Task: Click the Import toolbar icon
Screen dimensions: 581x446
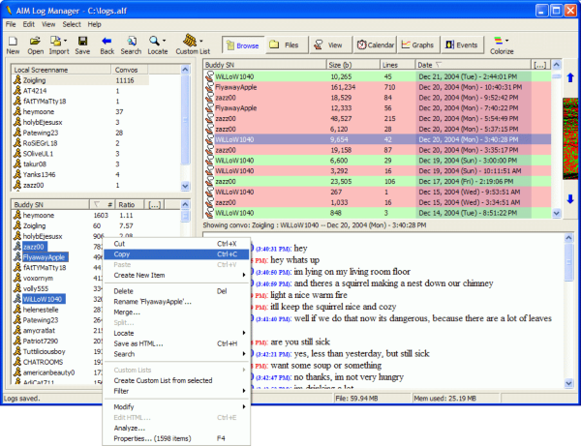Action: (x=55, y=41)
